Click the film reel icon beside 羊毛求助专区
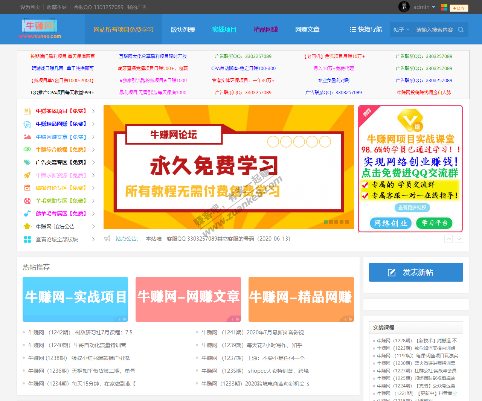The height and width of the screenshot is (401, 482). 27,201
